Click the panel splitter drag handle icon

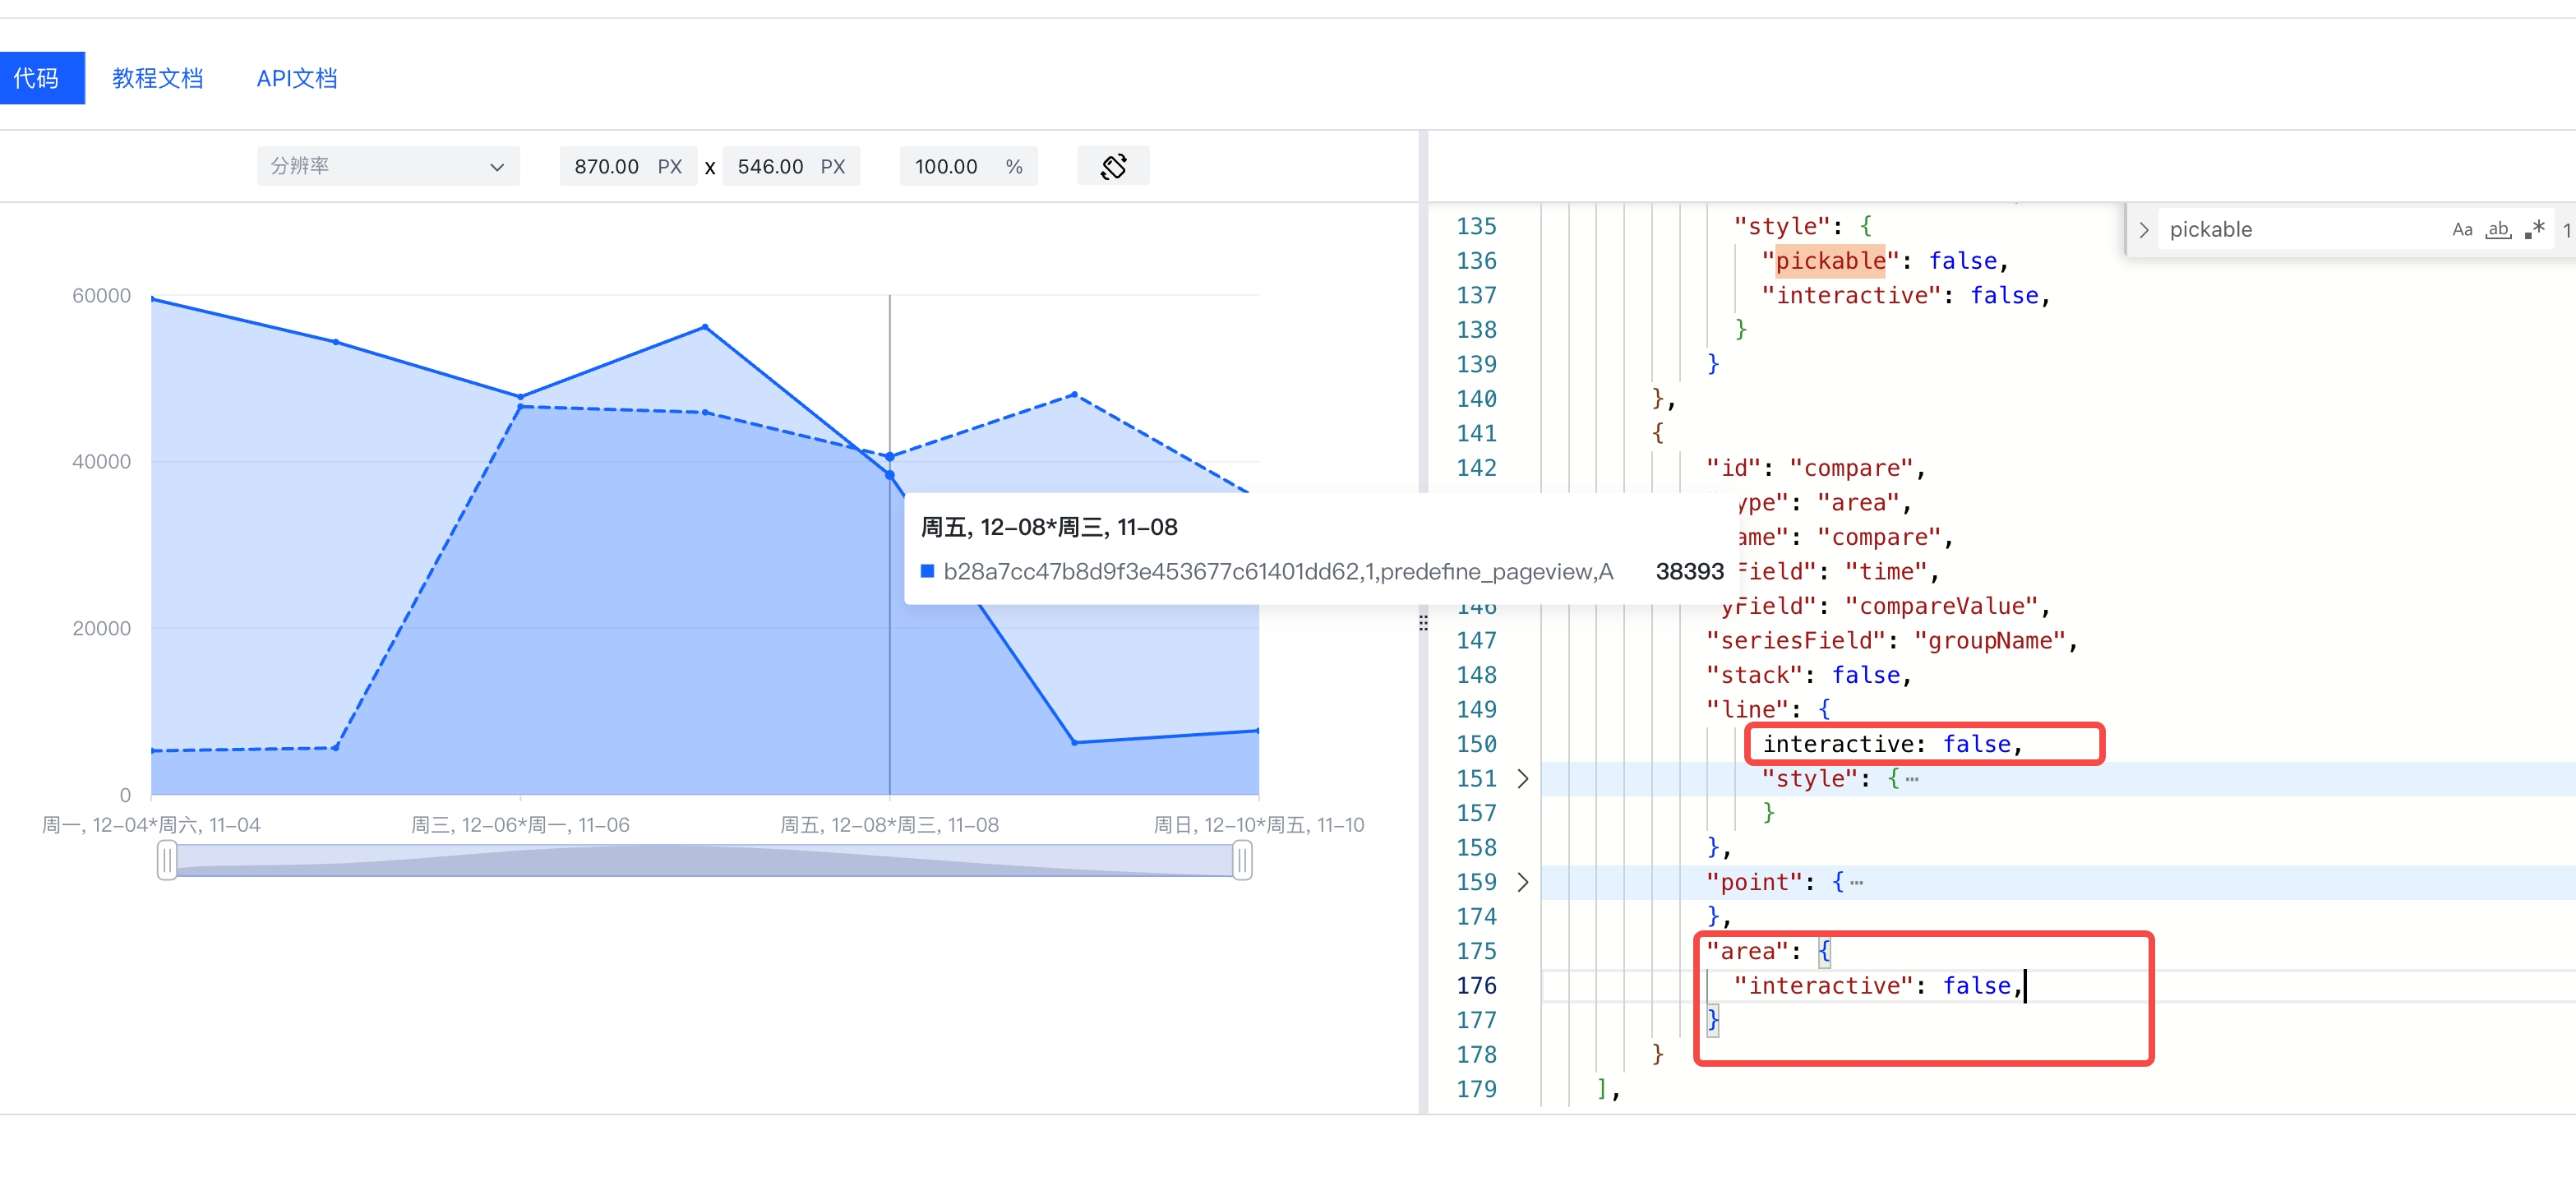click(x=1423, y=623)
